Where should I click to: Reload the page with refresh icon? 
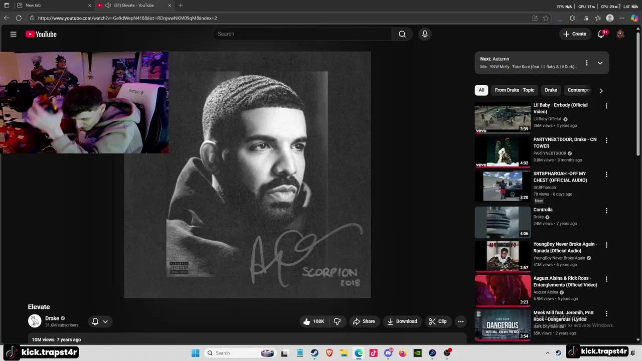tap(19, 18)
